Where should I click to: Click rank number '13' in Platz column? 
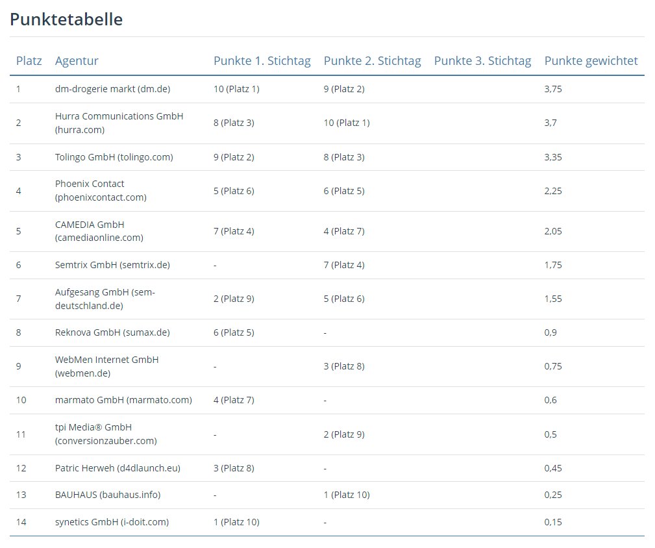point(21,495)
